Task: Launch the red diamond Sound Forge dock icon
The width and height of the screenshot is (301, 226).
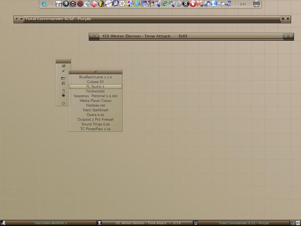Action: coord(94,4)
